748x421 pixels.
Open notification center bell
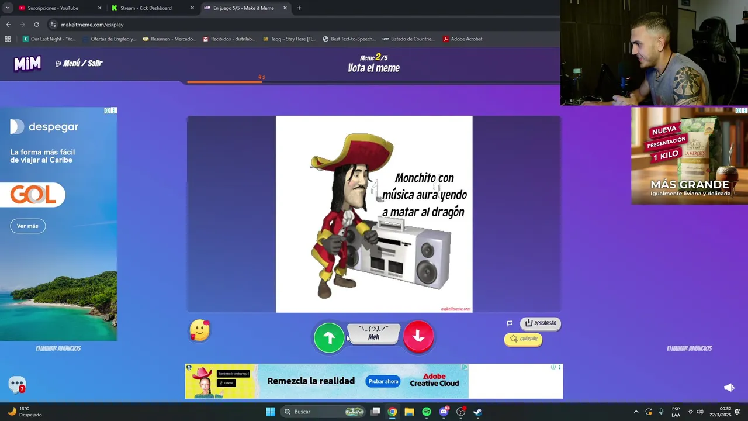tap(738, 412)
